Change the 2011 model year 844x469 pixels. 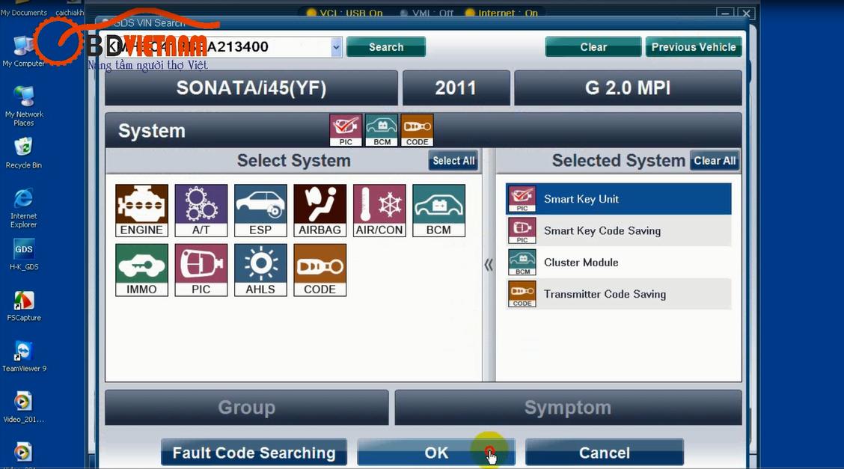pyautogui.click(x=456, y=88)
